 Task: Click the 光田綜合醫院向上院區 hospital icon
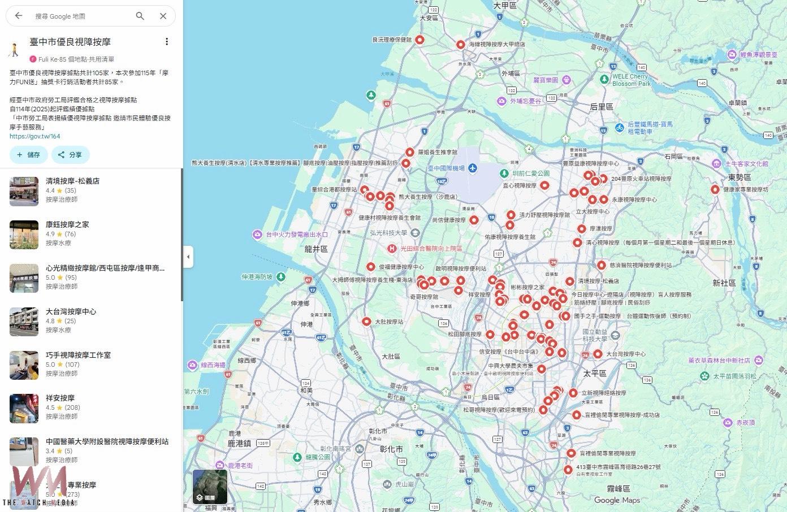391,248
